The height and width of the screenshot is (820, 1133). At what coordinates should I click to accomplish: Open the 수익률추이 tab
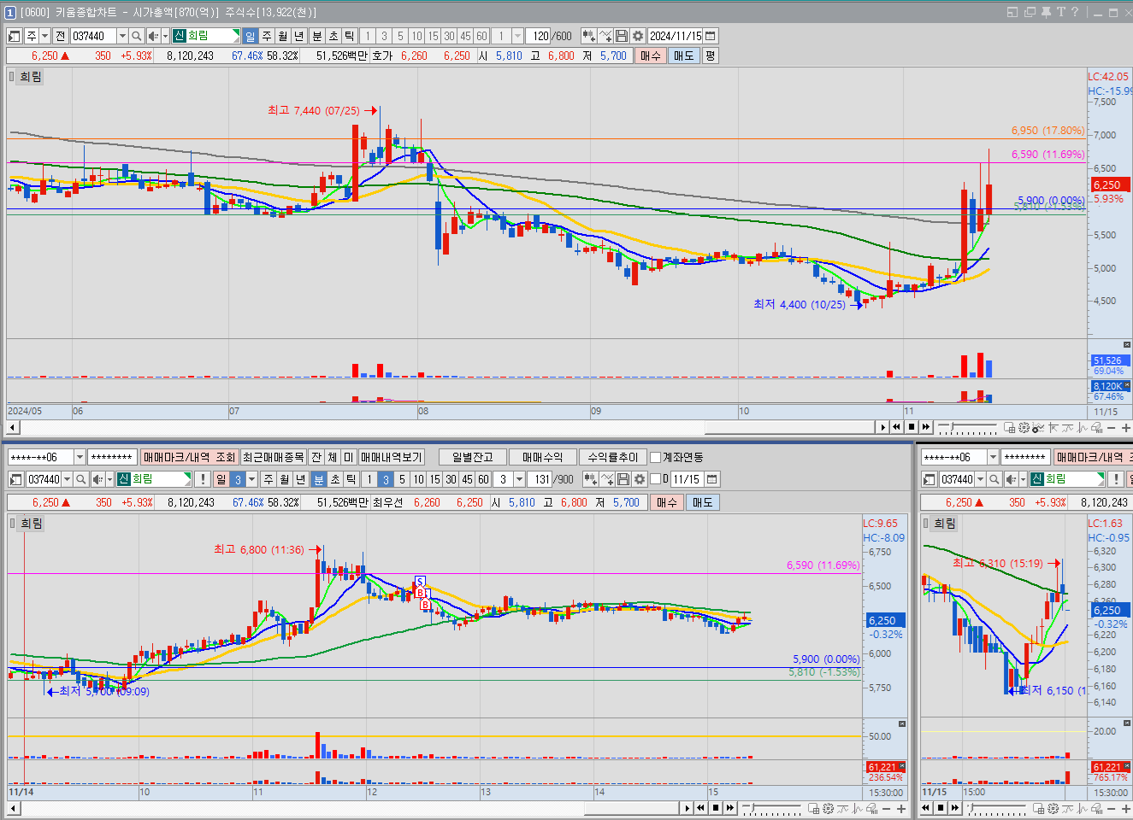click(x=613, y=457)
